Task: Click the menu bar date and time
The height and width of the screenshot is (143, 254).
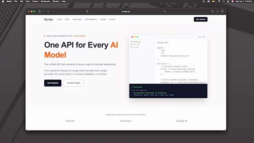Action: 243,1
